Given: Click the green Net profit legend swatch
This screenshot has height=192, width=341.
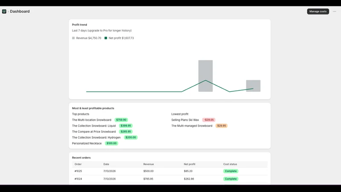Looking at the screenshot, I should tap(106, 38).
